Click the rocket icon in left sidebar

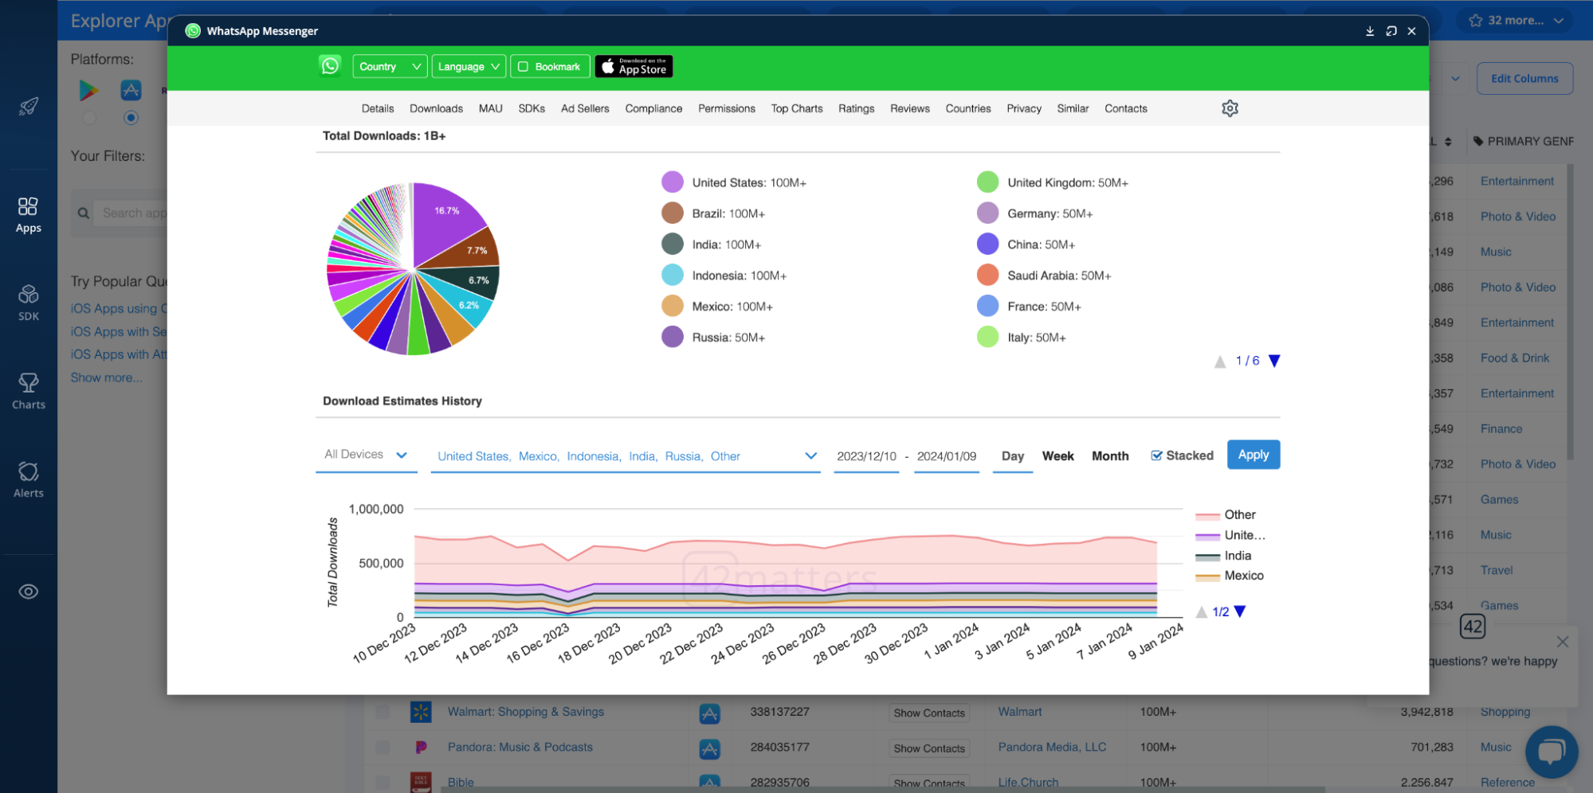click(29, 106)
